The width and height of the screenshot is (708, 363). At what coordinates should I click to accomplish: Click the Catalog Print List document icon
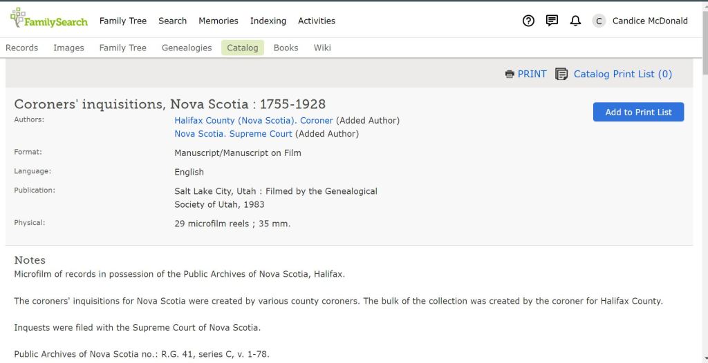[x=561, y=74]
